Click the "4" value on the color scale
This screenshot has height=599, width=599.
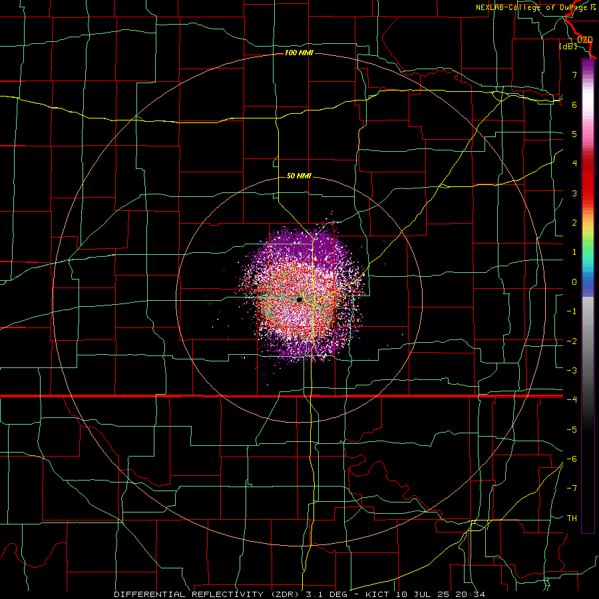[574, 164]
